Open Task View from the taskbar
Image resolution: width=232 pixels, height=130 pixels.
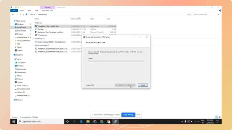[74, 121]
